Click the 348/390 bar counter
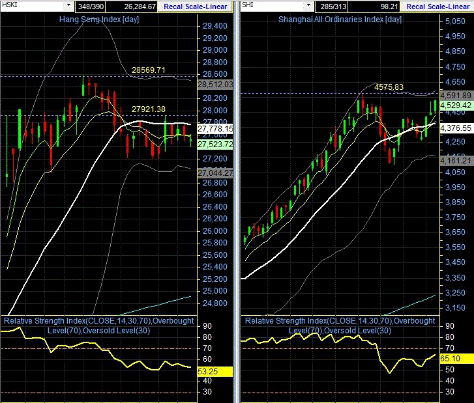The width and height of the screenshot is (474, 403). (x=91, y=7)
